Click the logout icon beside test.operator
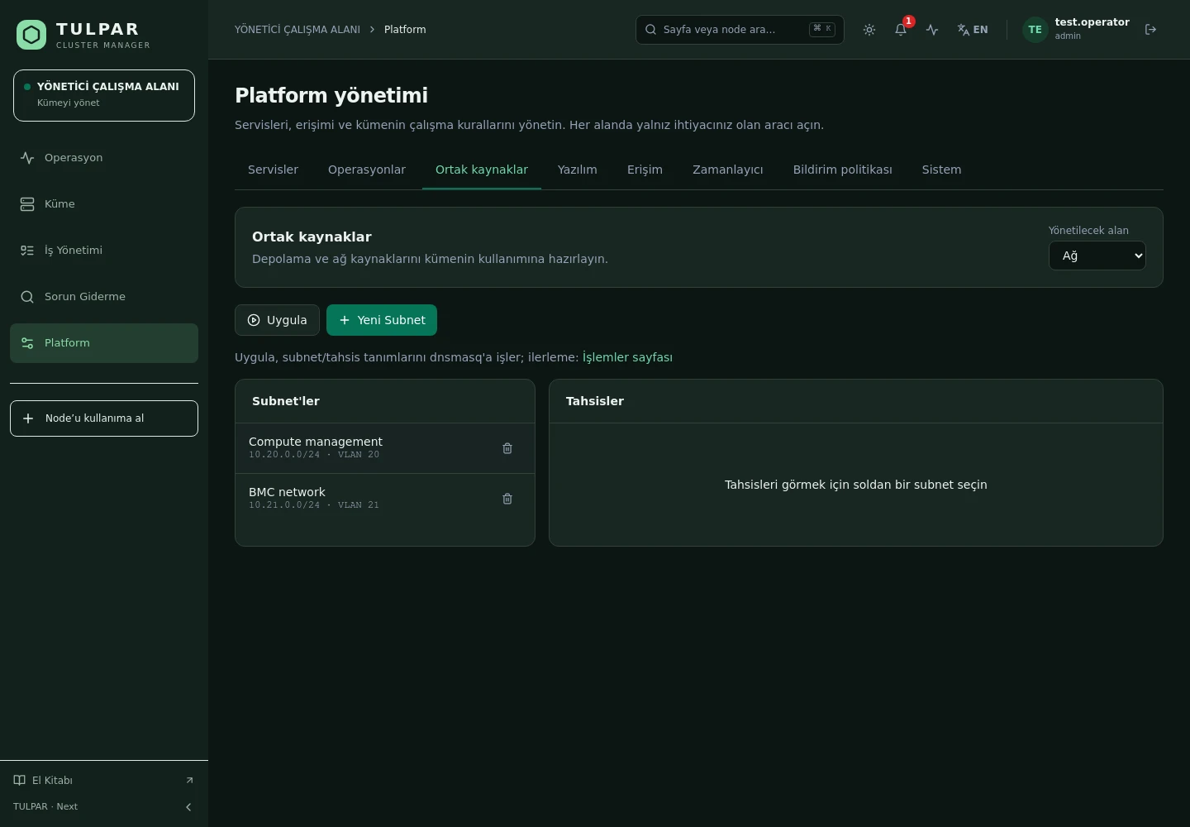The height and width of the screenshot is (827, 1190). pyautogui.click(x=1150, y=30)
